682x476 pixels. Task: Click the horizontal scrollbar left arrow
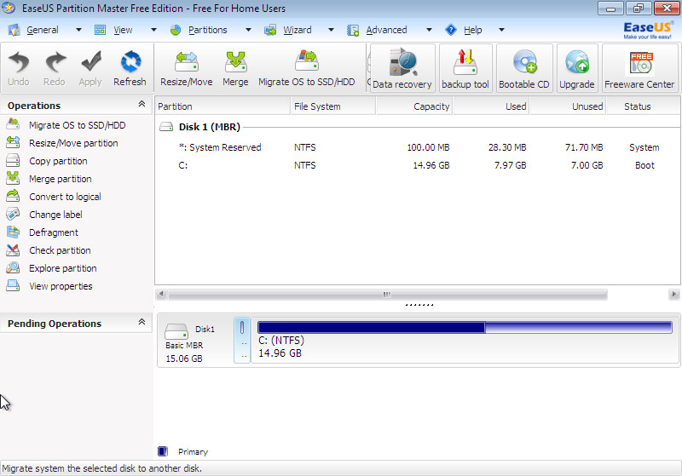tap(161, 294)
